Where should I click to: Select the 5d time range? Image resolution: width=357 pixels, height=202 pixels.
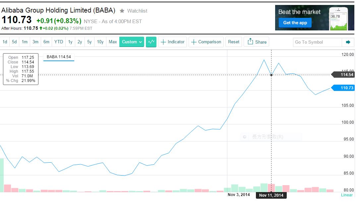[x=14, y=42]
